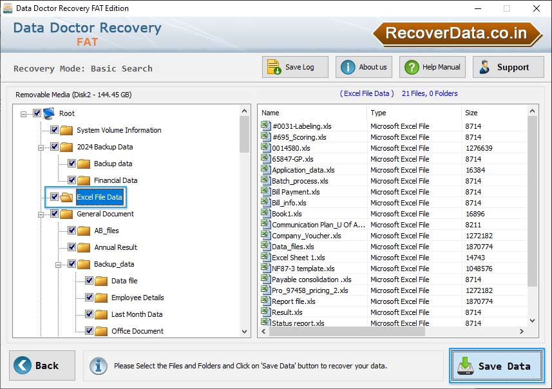
Task: Click the Excel icon for Payable consolidation .xls
Action: point(265,278)
